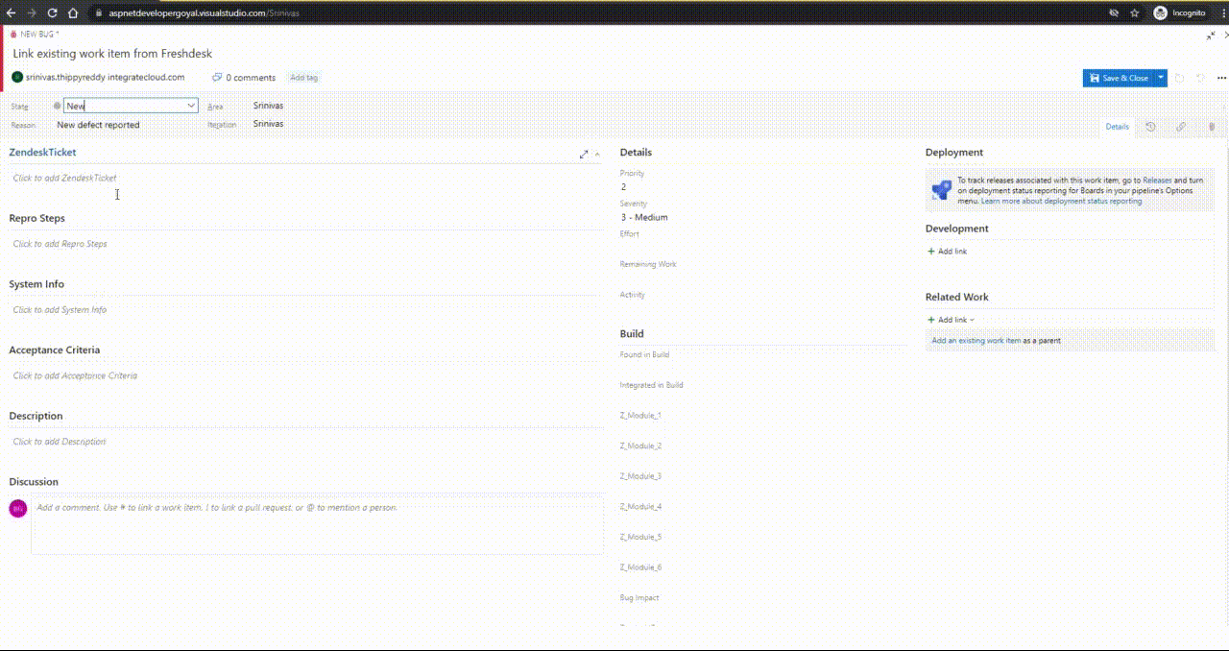
Task: Click the Effort field
Action: (763, 247)
